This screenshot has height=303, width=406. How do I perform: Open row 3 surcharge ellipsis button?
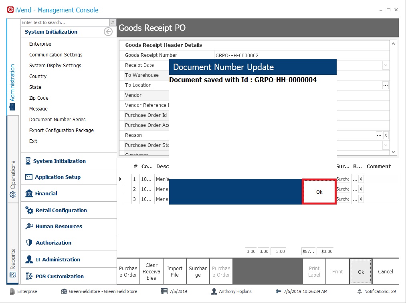[355, 199]
